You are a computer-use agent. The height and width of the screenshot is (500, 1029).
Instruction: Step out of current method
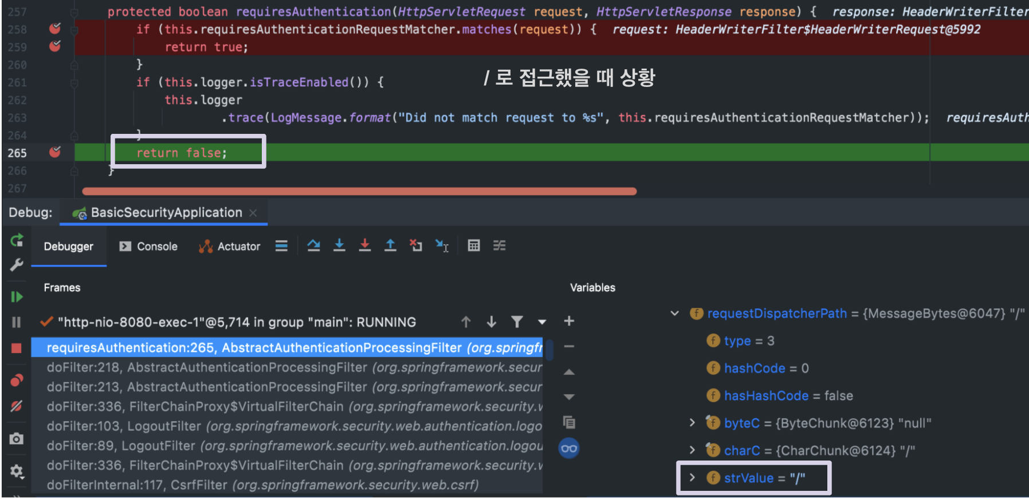(390, 246)
